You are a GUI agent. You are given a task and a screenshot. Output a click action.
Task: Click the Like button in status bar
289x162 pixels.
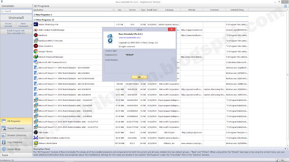280,160
